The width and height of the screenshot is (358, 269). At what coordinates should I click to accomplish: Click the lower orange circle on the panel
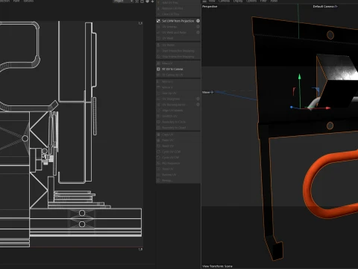[330, 126]
